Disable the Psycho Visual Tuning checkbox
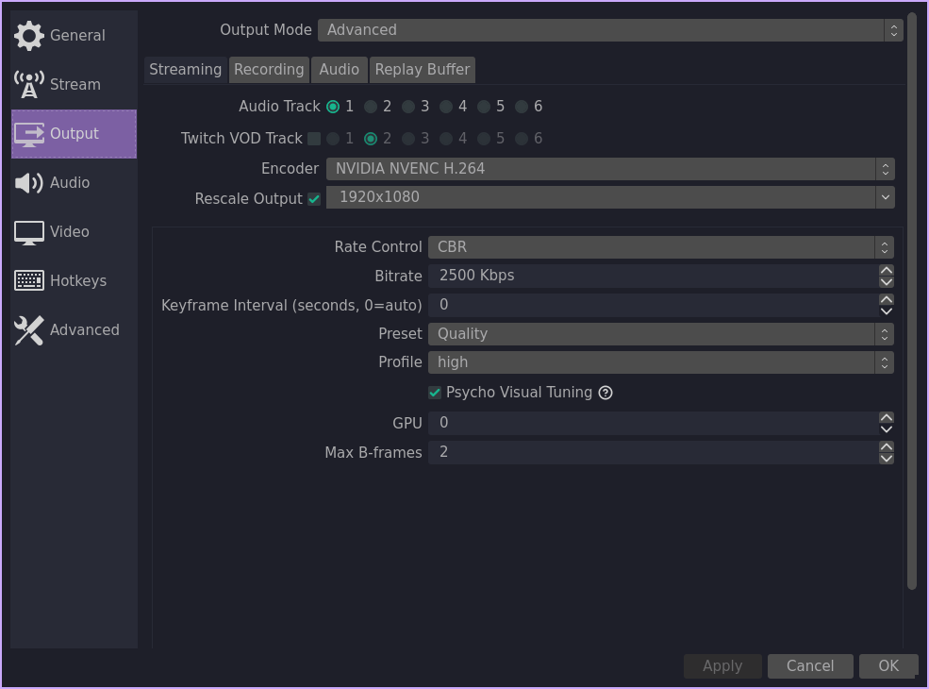 point(435,393)
